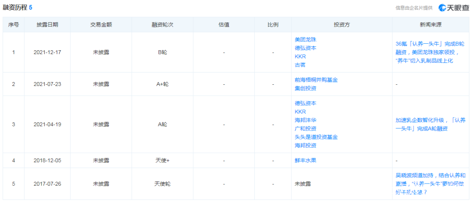Open 海邦沣华 investor link
472x201 pixels.
click(305, 120)
